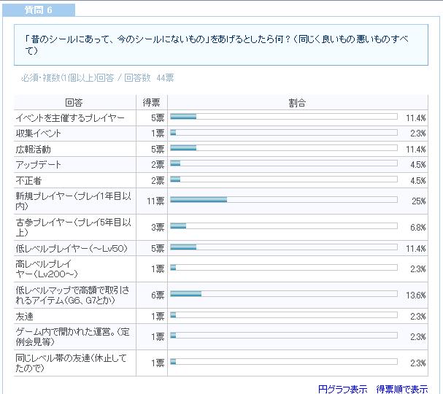The height and width of the screenshot is (394, 443).
Task: Click the 25% percentage value
Action: click(419, 201)
